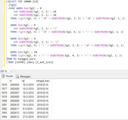Click id cell 2602609
The image size is (128, 120).
[15, 101]
